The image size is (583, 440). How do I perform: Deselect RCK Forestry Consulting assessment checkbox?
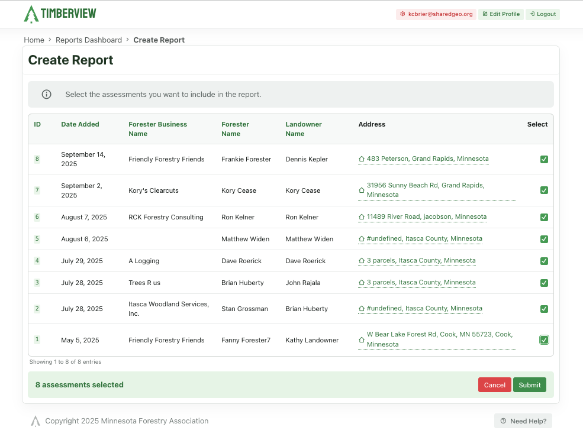coord(544,217)
